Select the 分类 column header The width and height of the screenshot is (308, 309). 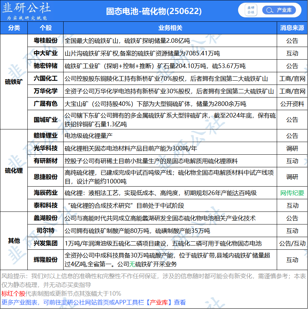click(14, 28)
